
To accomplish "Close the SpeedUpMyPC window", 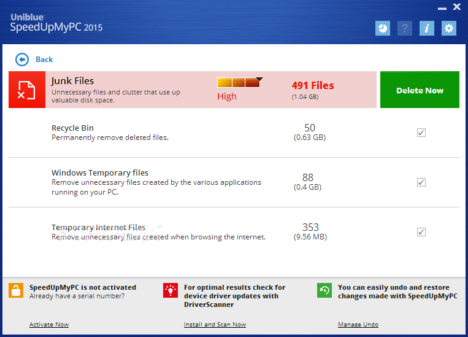I will click(457, 7).
